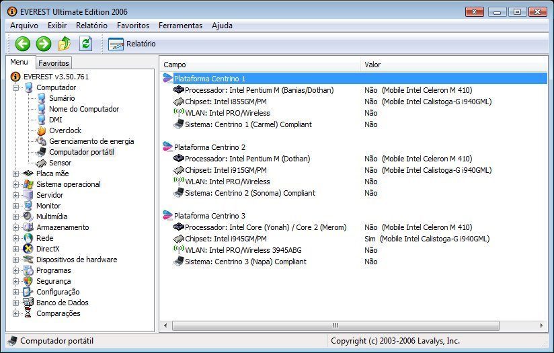Click the Plataforma Centrino 2 group icon
This screenshot has width=554, height=353.
167,147
